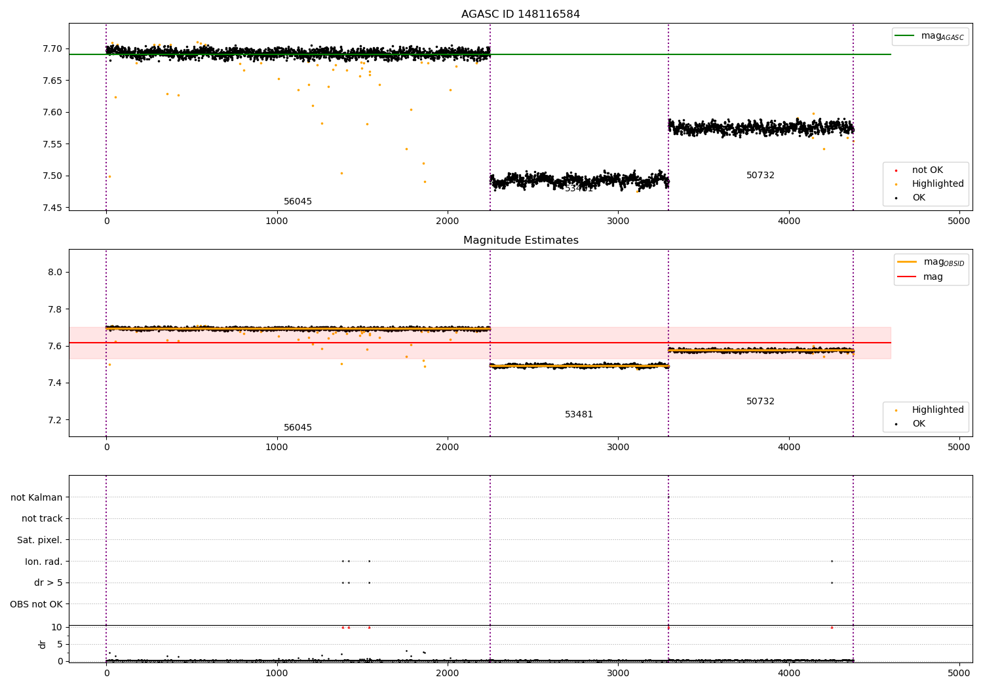This screenshot has height=688, width=983.
Task: Click the '7.8' y-axis tick in middle plot
Action: [x=56, y=309]
